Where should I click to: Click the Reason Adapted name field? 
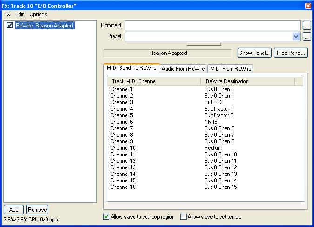click(168, 53)
